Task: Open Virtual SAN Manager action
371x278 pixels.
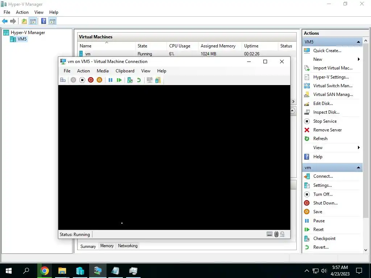Action: tap(333, 94)
